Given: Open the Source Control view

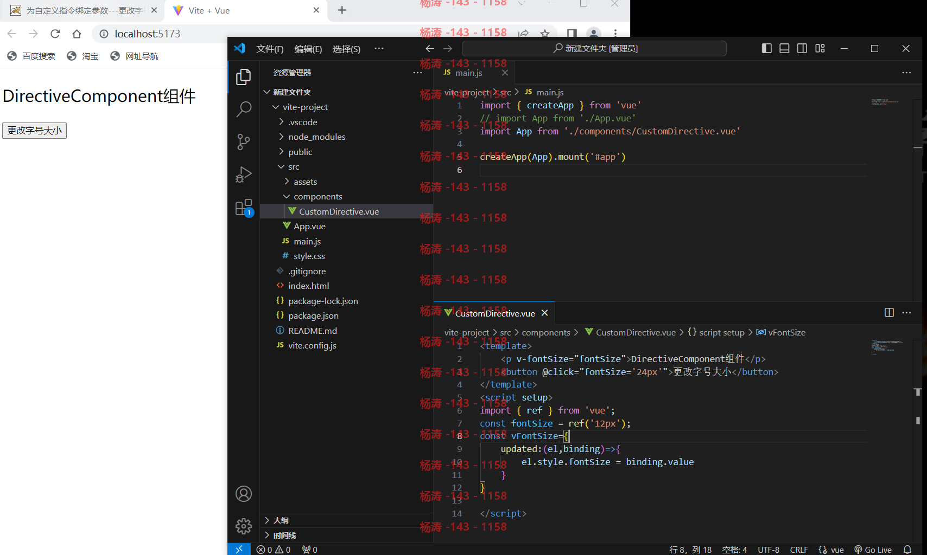Looking at the screenshot, I should click(244, 142).
